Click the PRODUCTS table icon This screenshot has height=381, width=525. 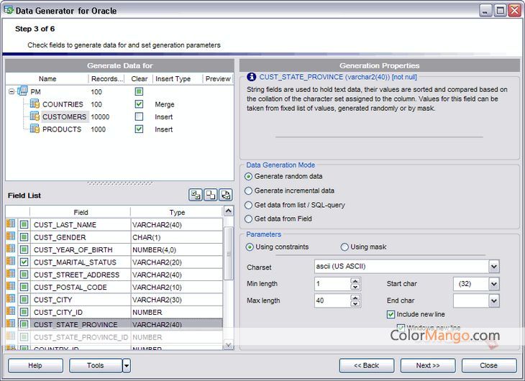pos(35,129)
